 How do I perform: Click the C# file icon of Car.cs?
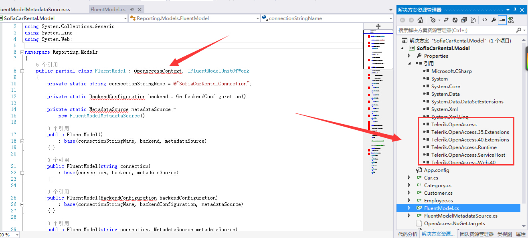point(419,177)
